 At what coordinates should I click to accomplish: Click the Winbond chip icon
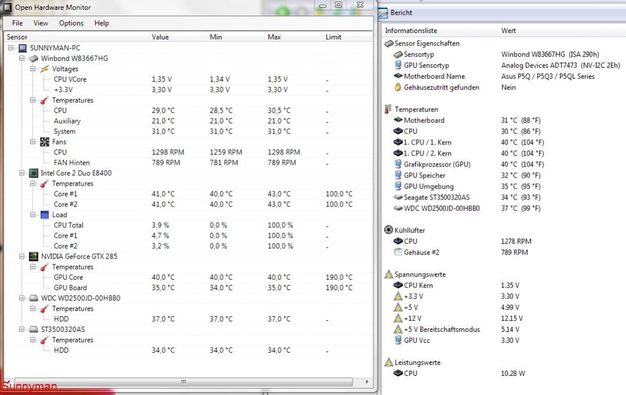click(x=34, y=59)
